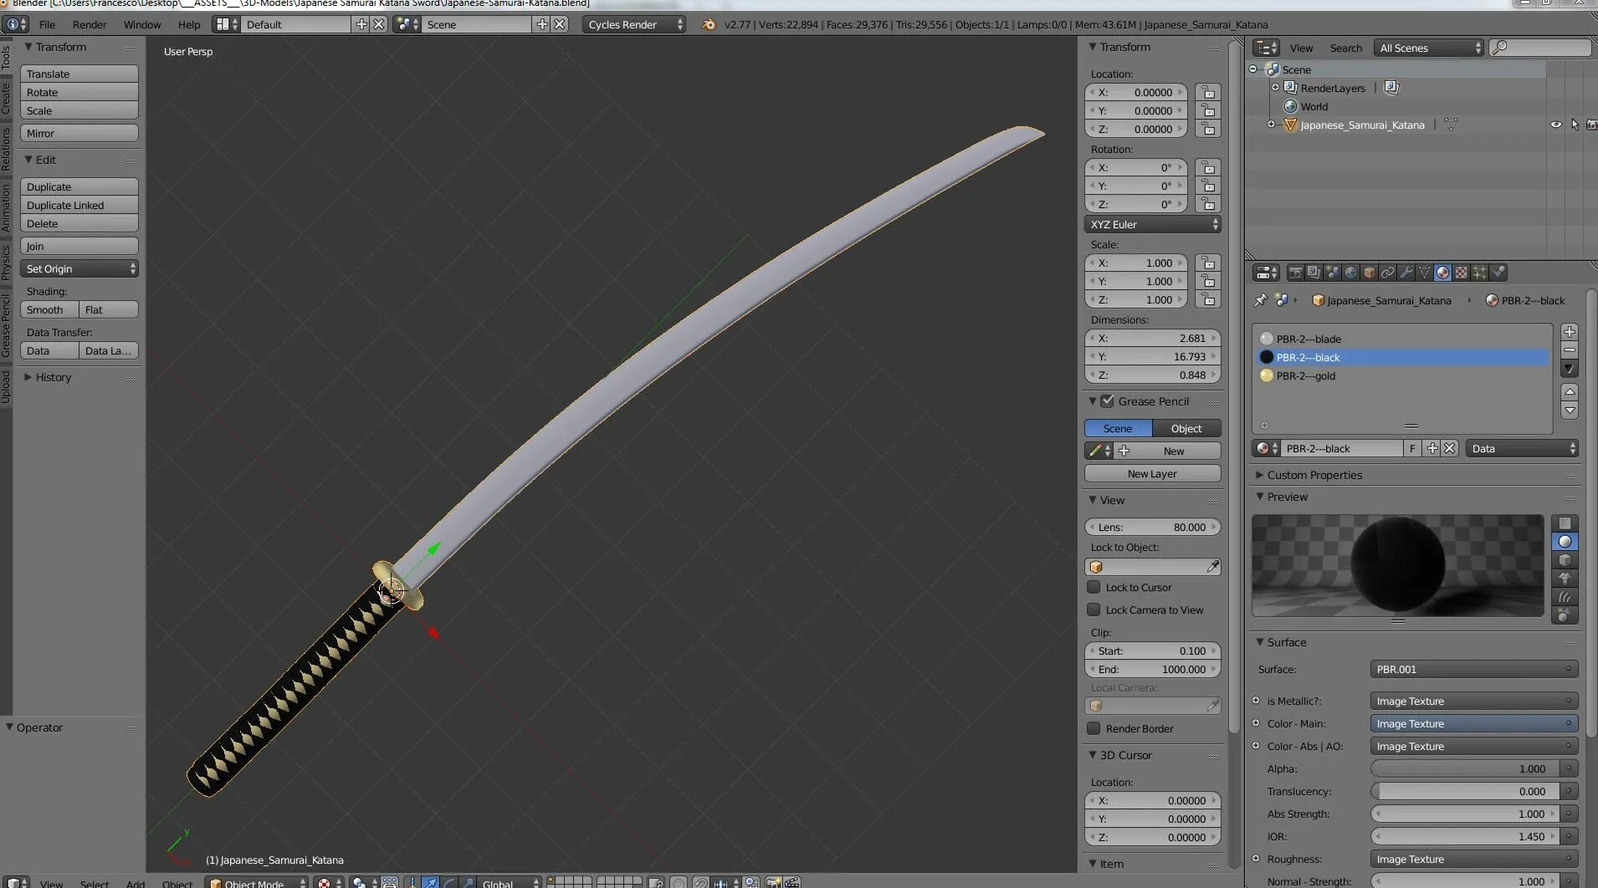Open the Object properties tab (cube icon)
1598x888 pixels.
coord(1369,273)
